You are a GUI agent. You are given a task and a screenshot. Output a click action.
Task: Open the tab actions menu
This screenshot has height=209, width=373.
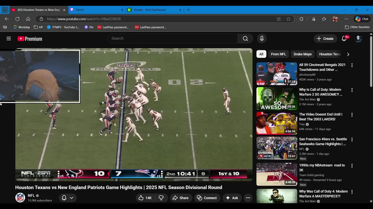pos(5,10)
